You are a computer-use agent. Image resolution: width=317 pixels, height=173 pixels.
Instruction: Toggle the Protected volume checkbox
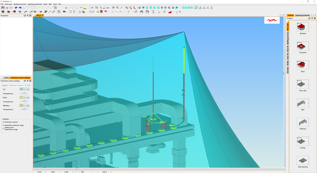4,122
